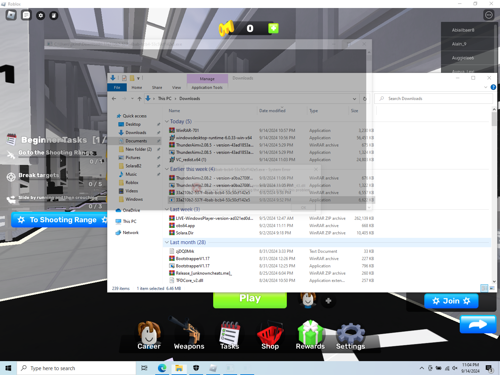500x375 pixels.
Task: Collapse the Last month (28) group
Action: (167, 242)
